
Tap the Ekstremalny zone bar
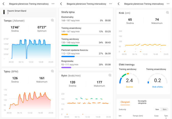(86, 23)
